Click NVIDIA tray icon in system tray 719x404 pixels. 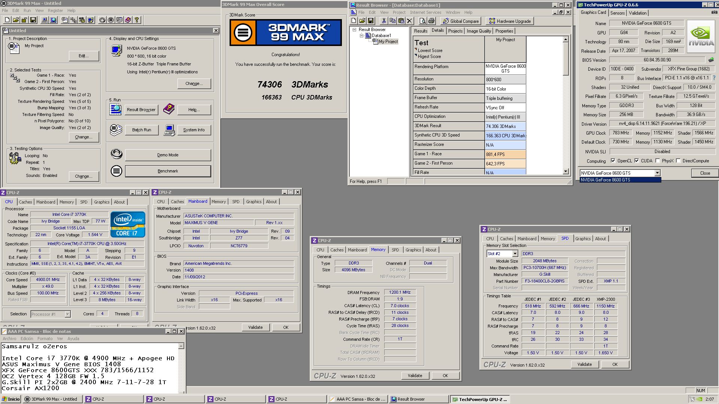click(x=699, y=399)
